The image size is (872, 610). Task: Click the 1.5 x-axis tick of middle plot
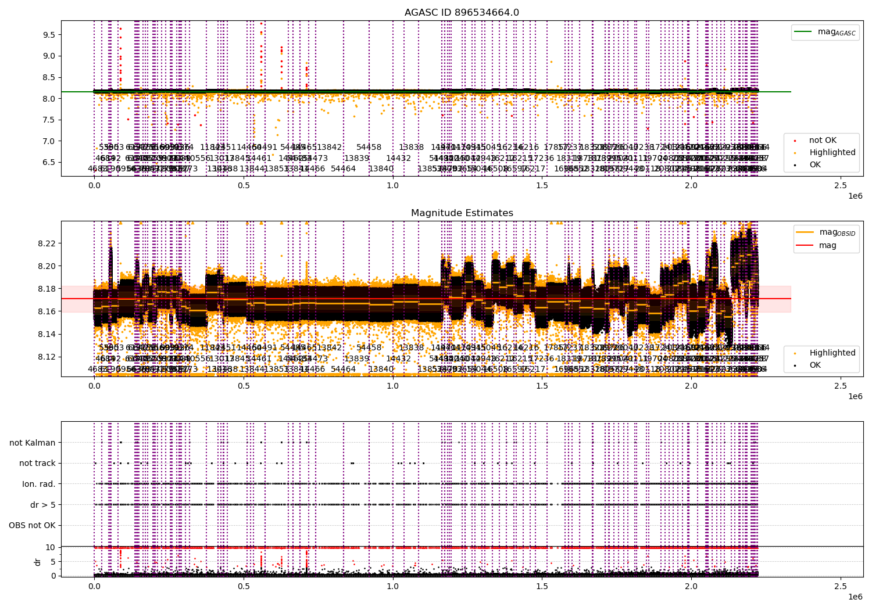point(542,386)
